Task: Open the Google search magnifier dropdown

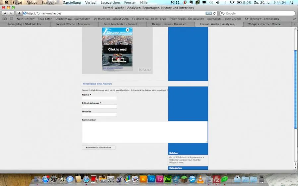Action: click(x=222, y=13)
